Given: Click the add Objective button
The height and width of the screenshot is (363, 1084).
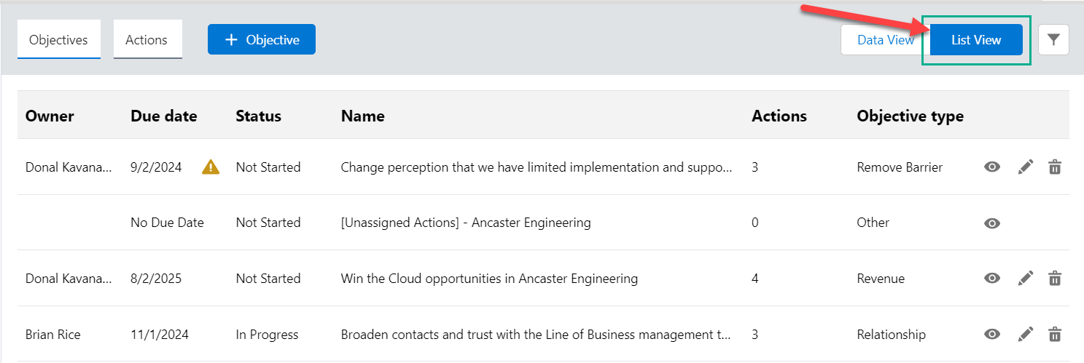Looking at the screenshot, I should tap(262, 40).
